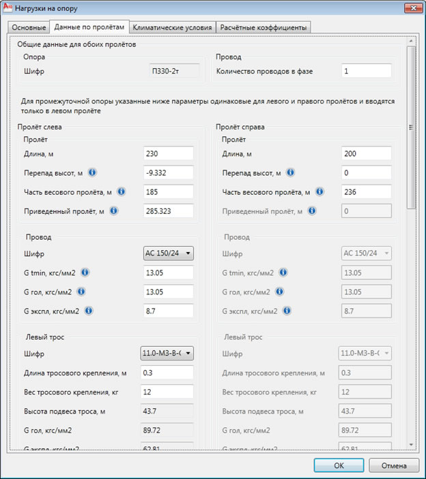Click left span Длина field 230
Viewport: 426px width, 479px height.
coord(169,153)
